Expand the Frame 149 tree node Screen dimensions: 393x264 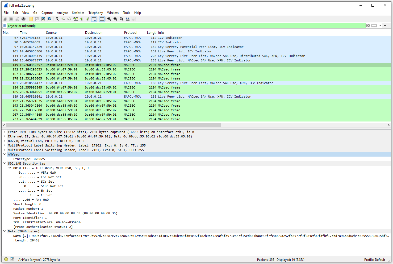pyautogui.click(x=5, y=132)
